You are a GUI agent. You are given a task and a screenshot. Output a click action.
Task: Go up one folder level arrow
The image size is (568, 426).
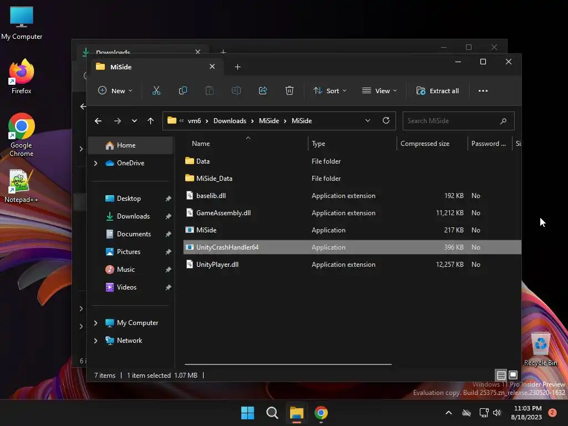pos(151,121)
